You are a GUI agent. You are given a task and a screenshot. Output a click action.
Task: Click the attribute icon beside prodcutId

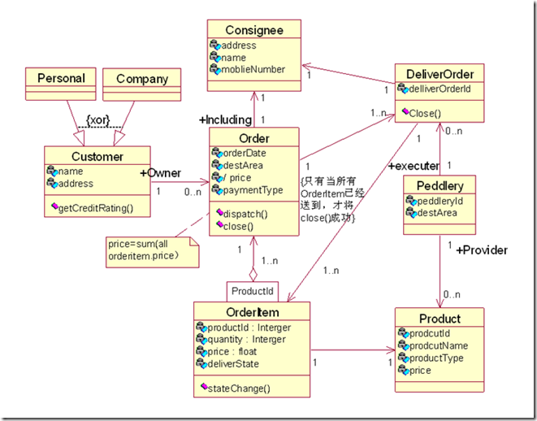(x=404, y=332)
